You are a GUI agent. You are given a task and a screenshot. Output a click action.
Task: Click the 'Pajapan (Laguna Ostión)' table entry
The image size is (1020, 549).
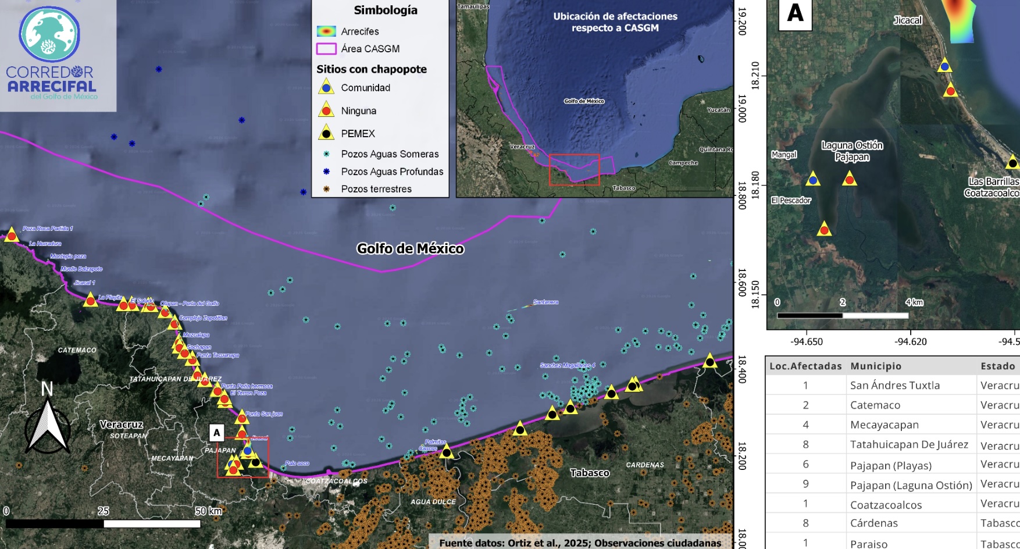[911, 484]
